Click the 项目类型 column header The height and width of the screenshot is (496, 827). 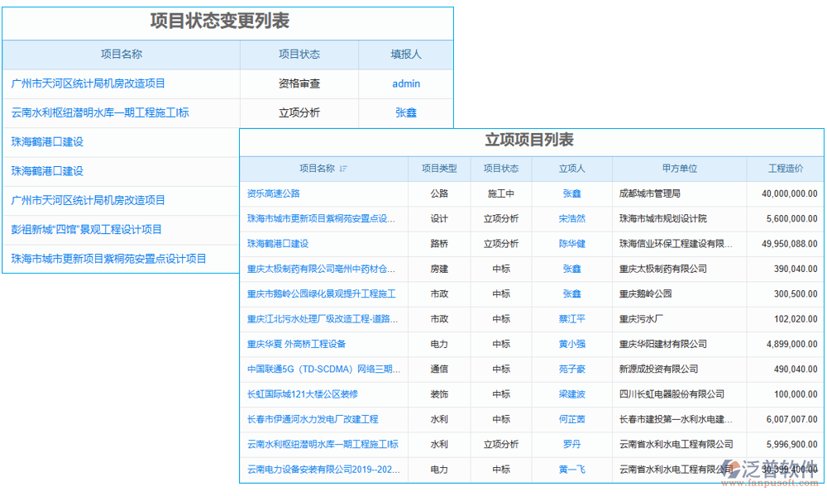438,169
